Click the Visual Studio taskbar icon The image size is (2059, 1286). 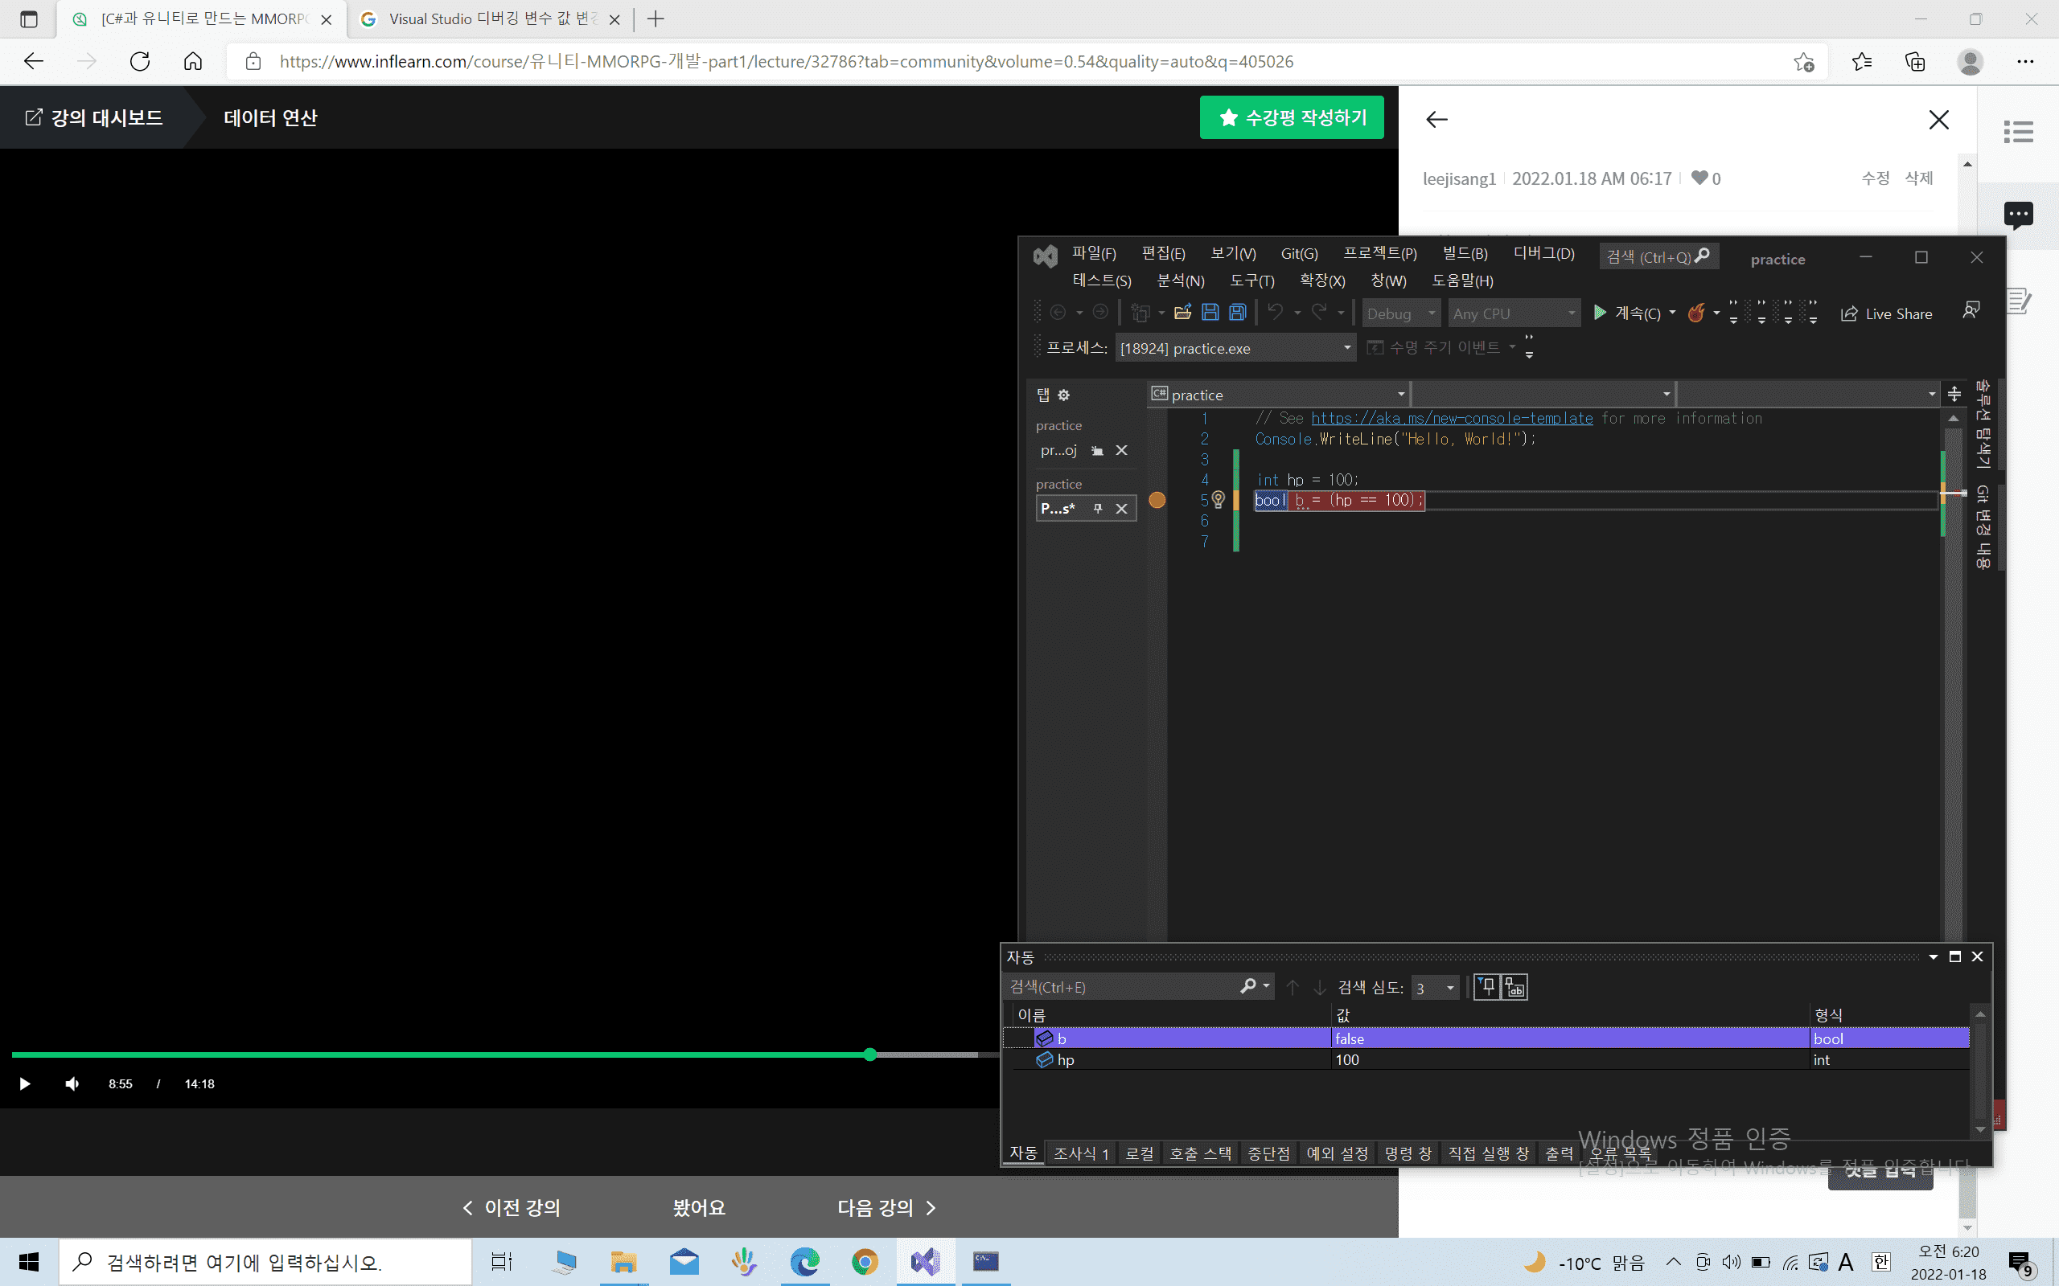point(925,1261)
